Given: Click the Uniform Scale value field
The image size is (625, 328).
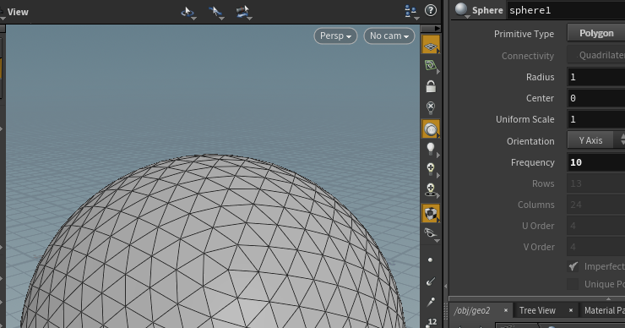Looking at the screenshot, I should click(x=596, y=119).
